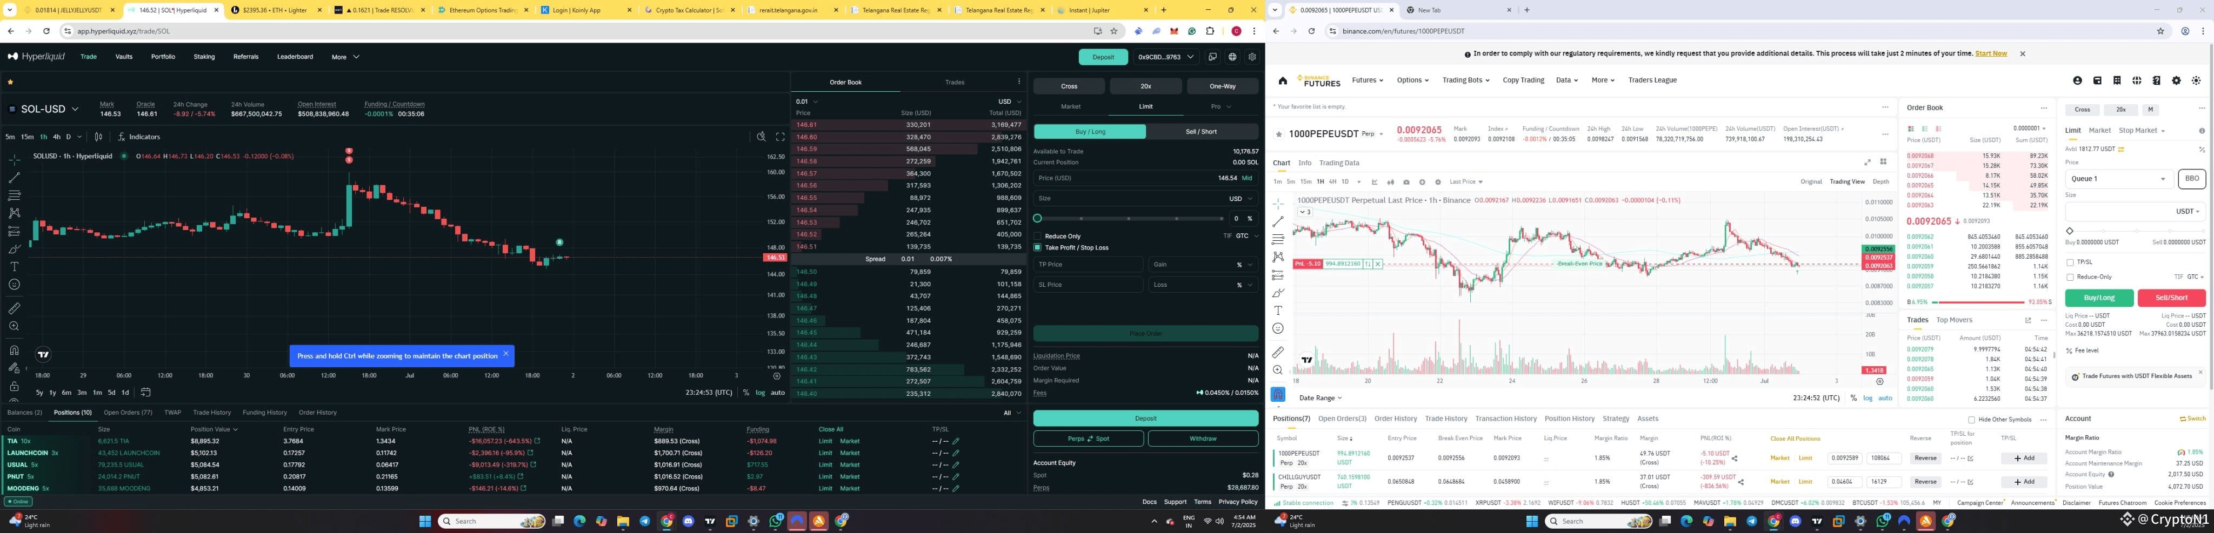Edit TP/SL pencil for TIA position
This screenshot has width=2214, height=533.
956,441
